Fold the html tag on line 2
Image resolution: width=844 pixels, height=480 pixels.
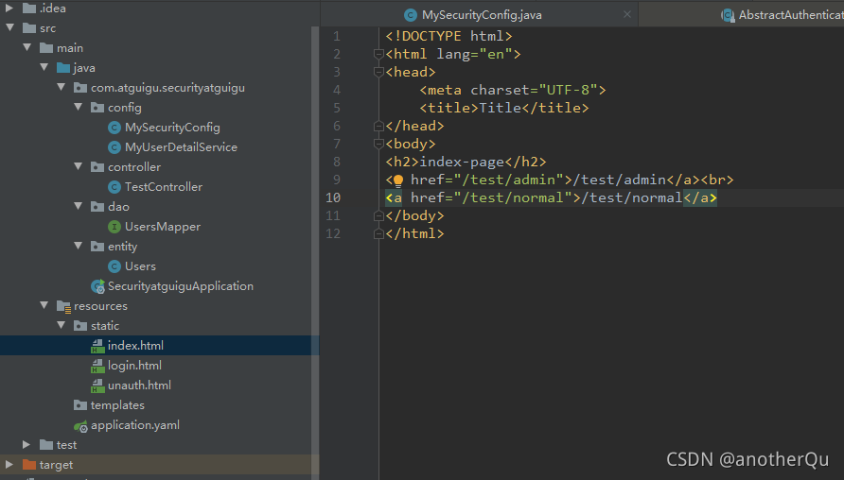(x=378, y=54)
